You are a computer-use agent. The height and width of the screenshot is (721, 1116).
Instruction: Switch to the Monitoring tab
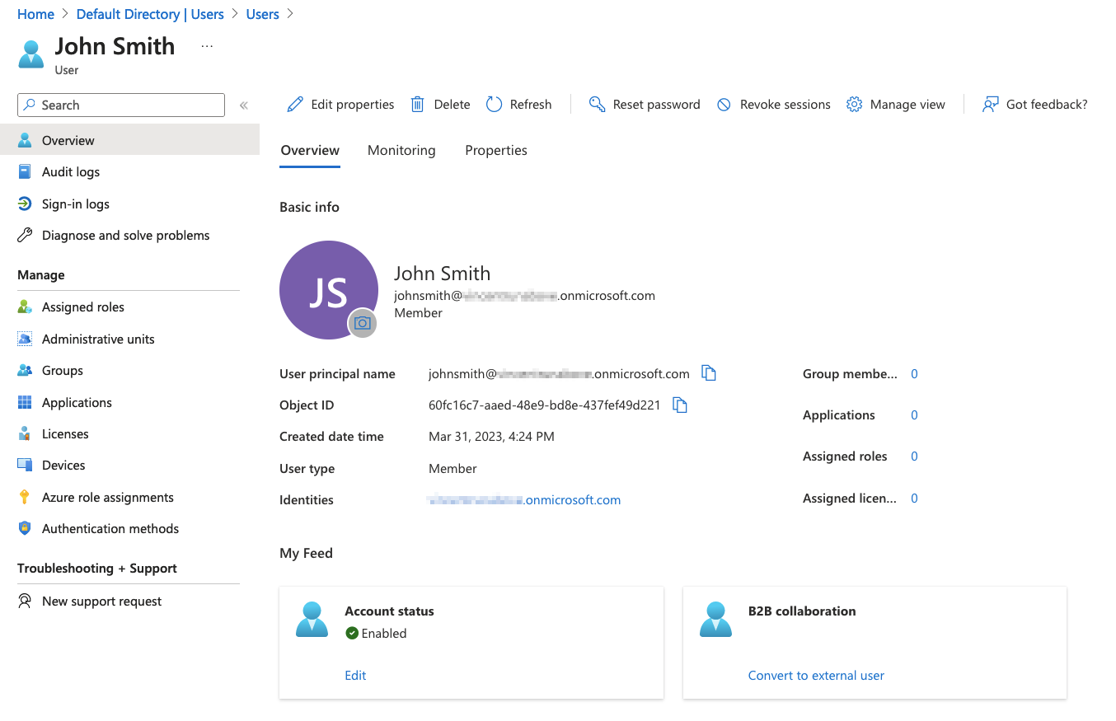tap(401, 150)
